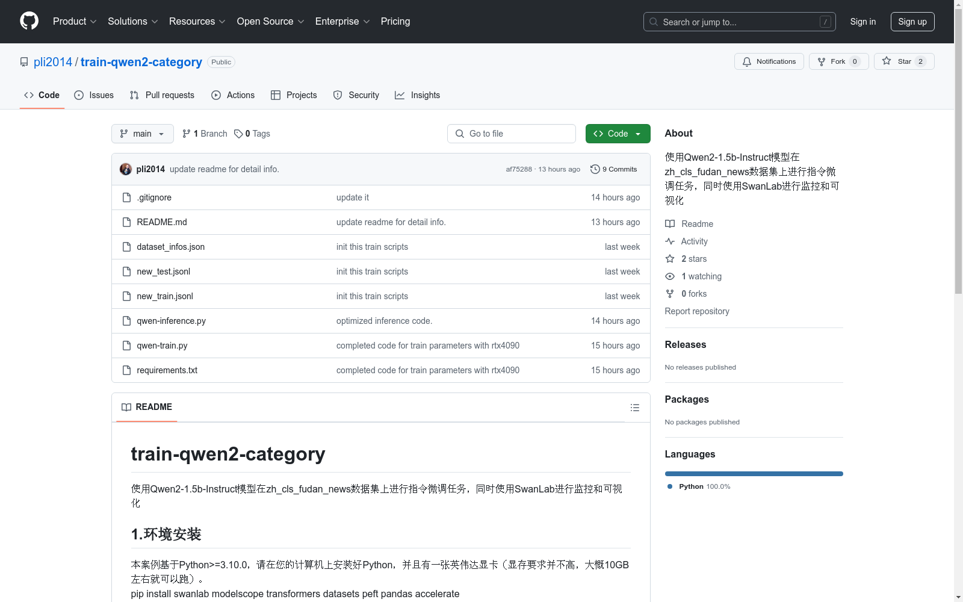Screen dimensions: 963x602
Task: Click file icon next to new_test.jsonl
Action: click(126, 272)
